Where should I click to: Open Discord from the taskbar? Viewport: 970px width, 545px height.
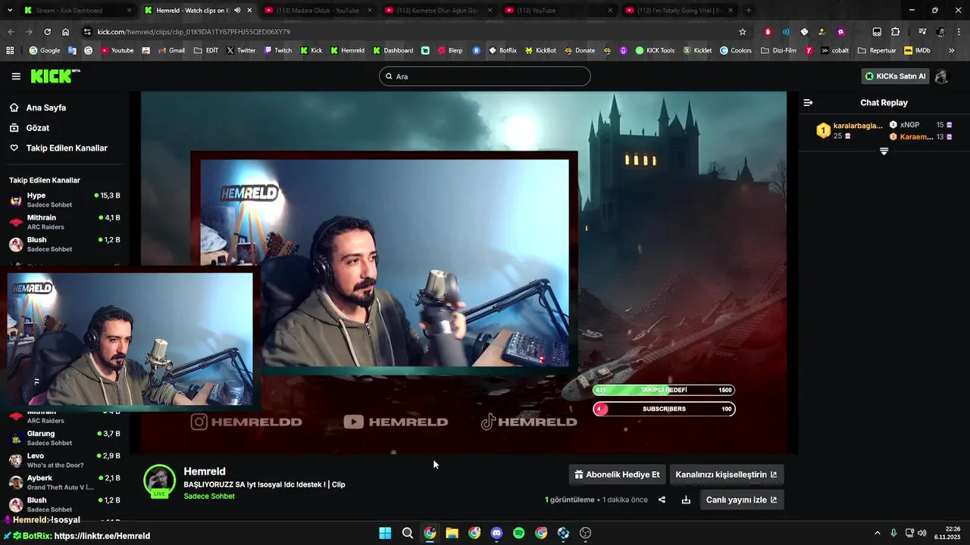[x=496, y=533]
